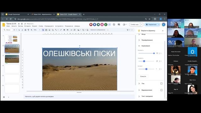
Task: Click the Поділитися share button
Action: point(151,24)
